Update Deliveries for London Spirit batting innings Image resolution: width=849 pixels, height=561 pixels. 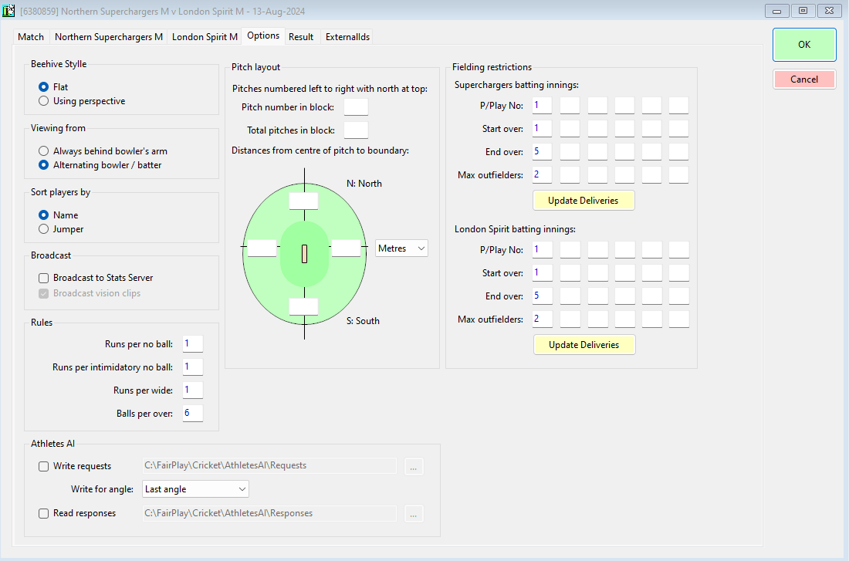tap(583, 344)
